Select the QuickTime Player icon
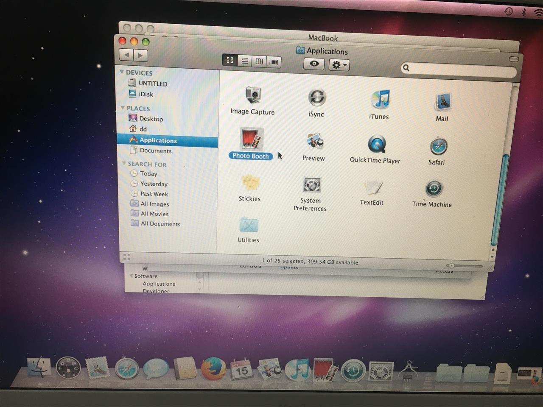543x407 pixels. (377, 145)
